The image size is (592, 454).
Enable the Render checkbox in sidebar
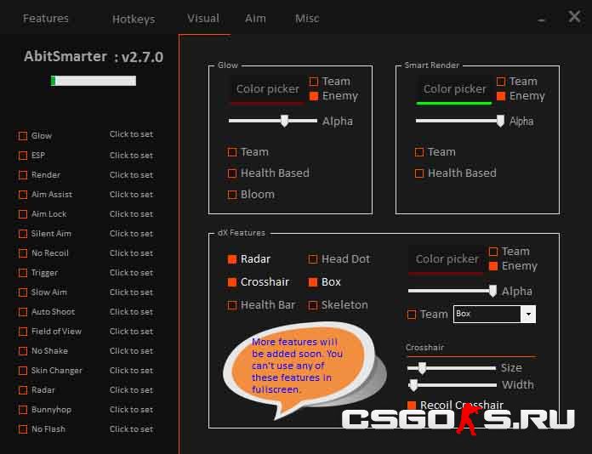click(23, 175)
